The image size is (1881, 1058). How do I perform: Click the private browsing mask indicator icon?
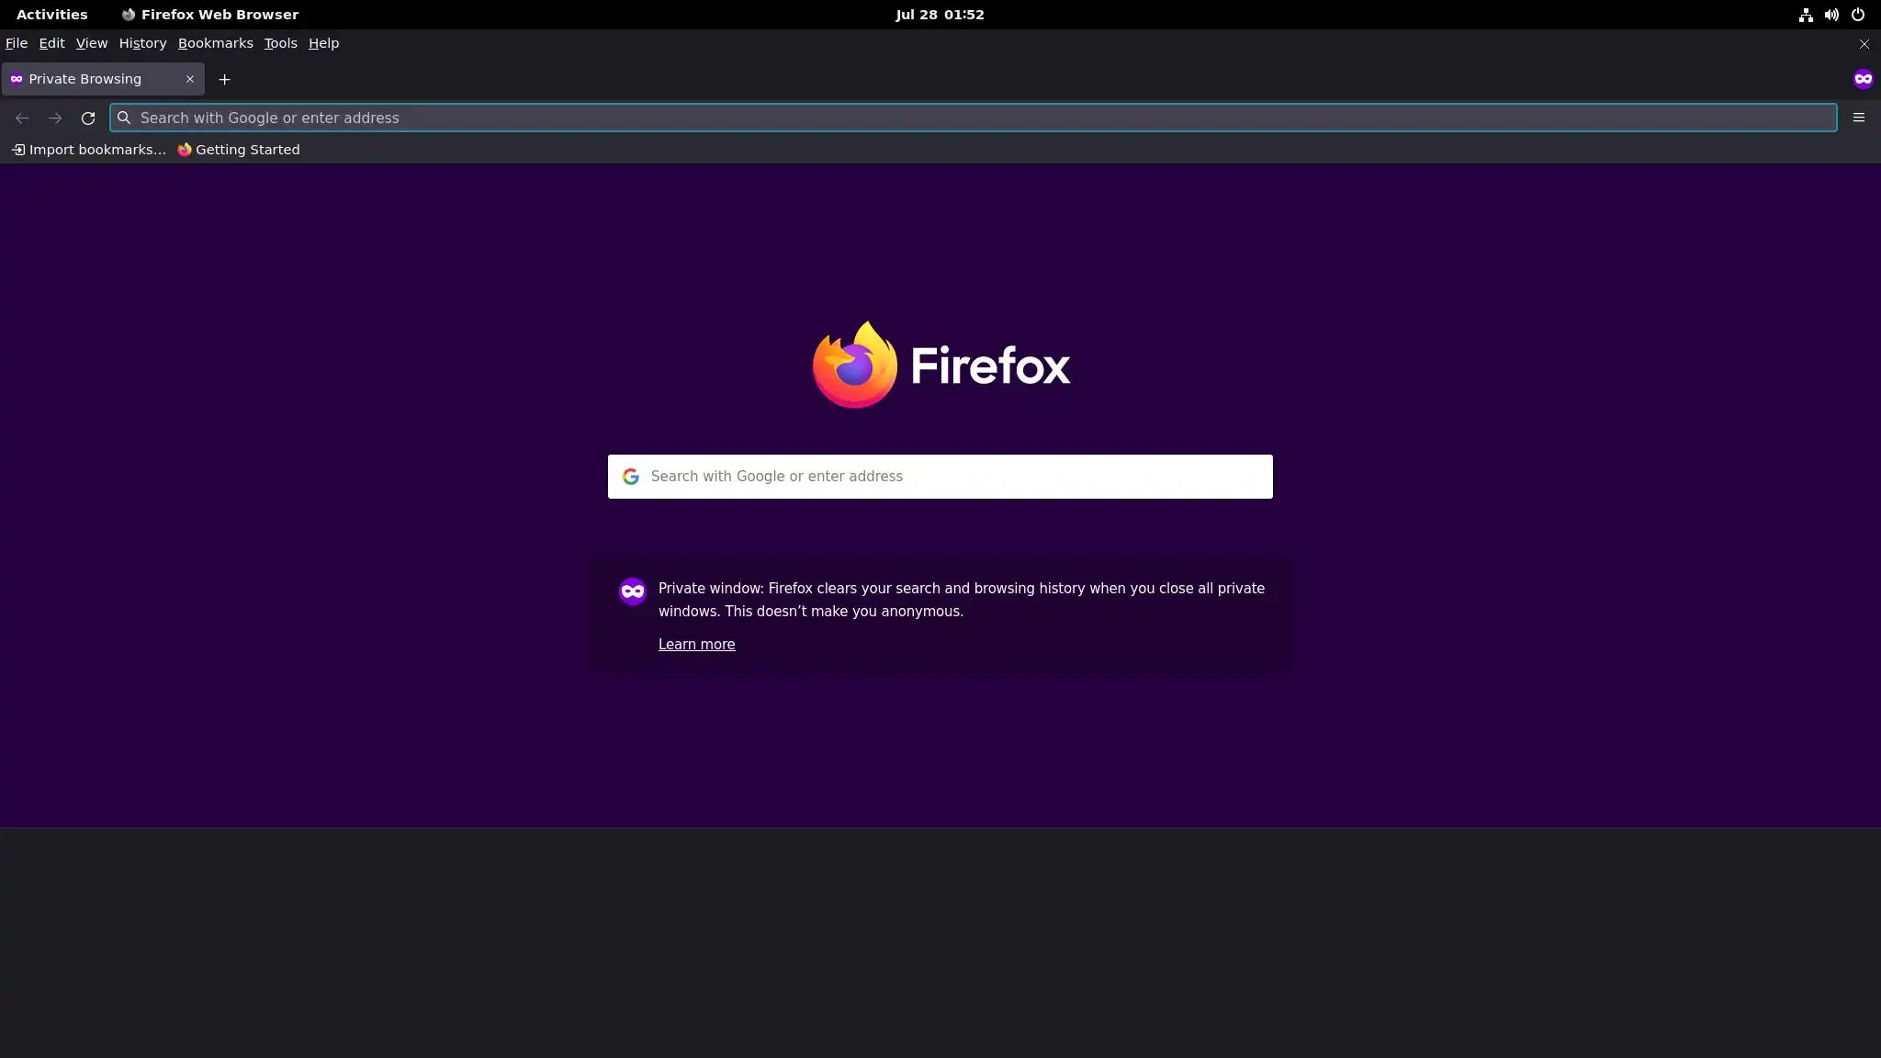(1863, 79)
